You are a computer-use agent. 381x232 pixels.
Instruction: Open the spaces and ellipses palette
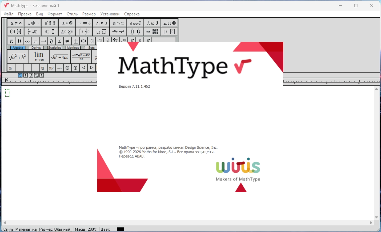[x=33, y=23]
